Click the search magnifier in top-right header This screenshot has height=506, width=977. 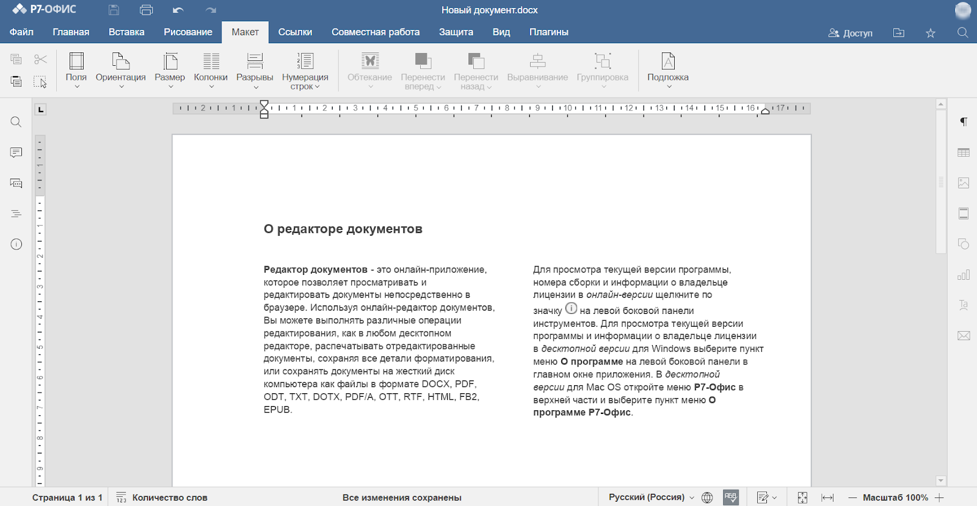[962, 32]
